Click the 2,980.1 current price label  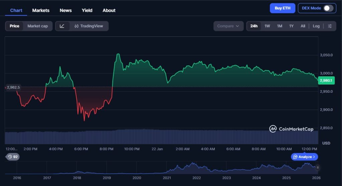tap(327, 80)
